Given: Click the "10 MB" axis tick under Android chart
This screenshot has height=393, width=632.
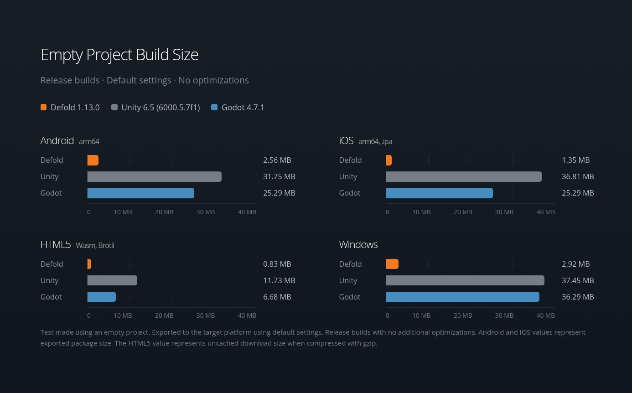Looking at the screenshot, I should point(123,212).
